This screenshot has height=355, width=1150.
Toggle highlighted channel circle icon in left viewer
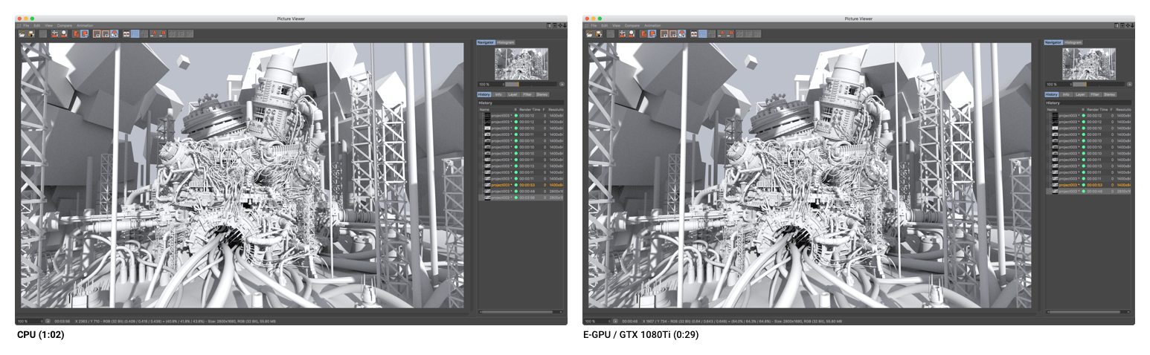click(114, 33)
